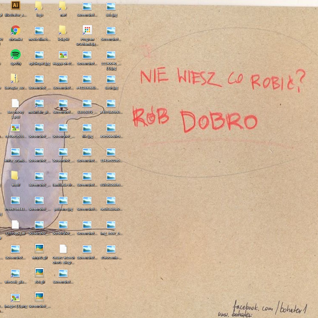Screen dimensions: 318x318
Task: Select dash.jpg on the desktop
Action: [111, 79]
